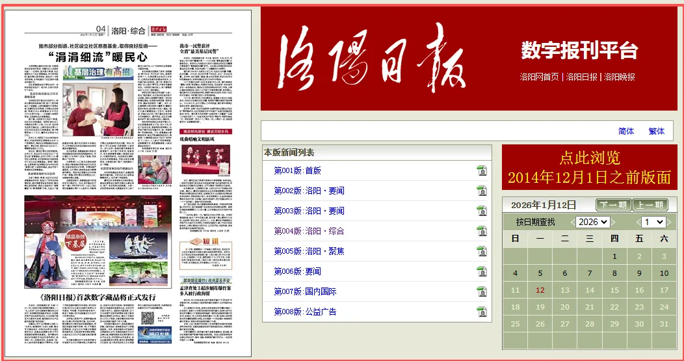Open the PDF icon beside 第002版:洛阳·要闻
The height and width of the screenshot is (361, 684).
(x=482, y=191)
